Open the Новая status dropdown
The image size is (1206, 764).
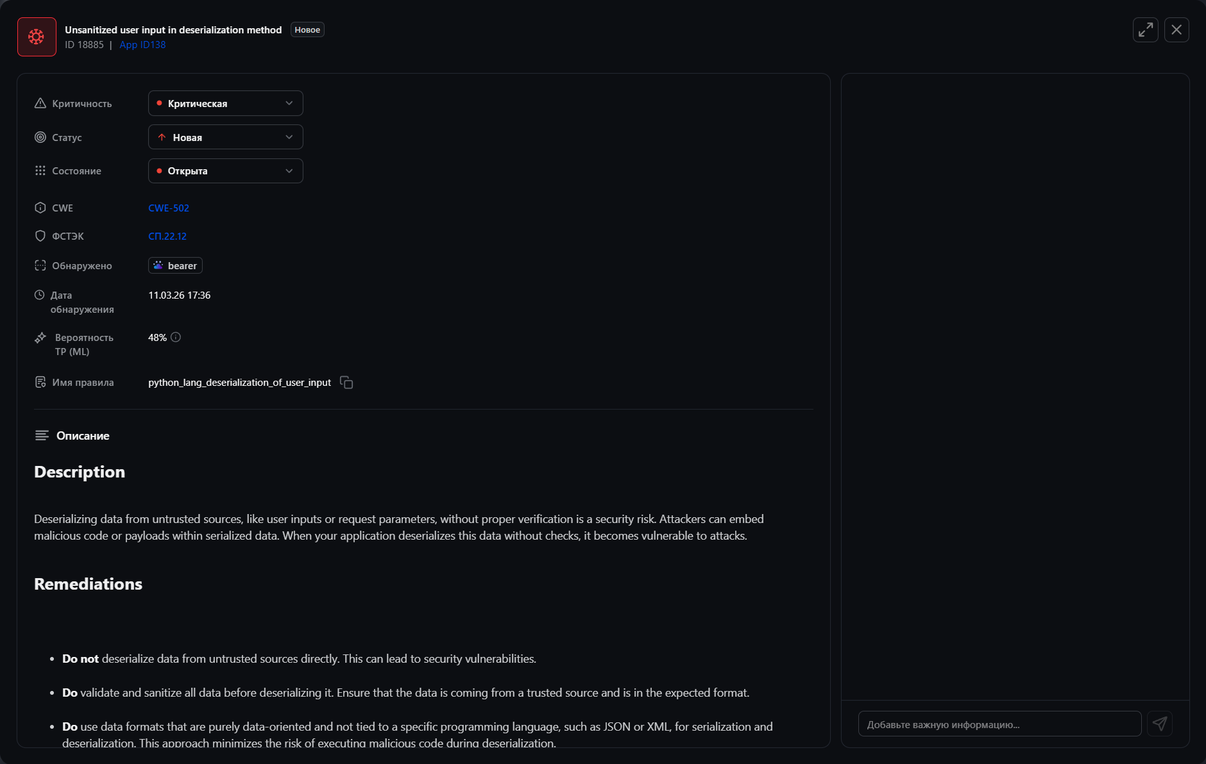coord(226,137)
